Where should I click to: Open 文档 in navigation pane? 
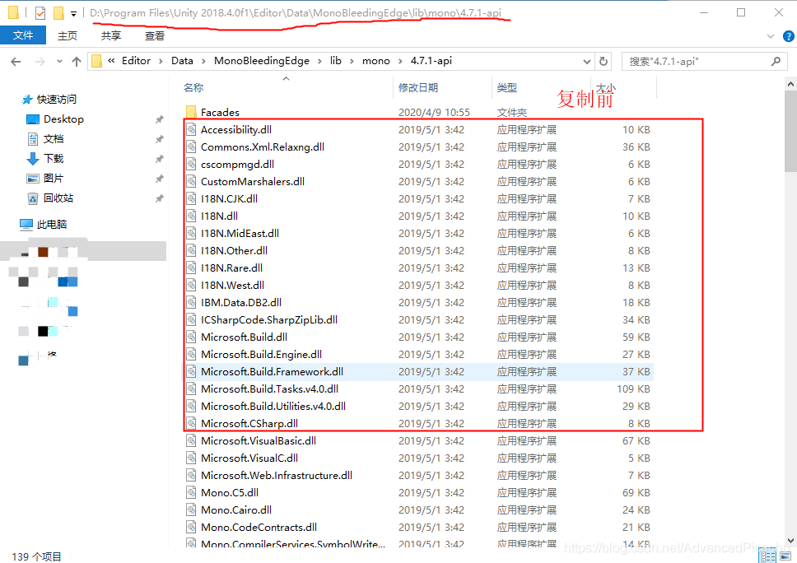tap(54, 139)
